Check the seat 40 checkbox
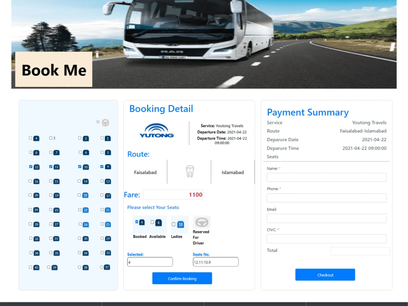The image size is (408, 306). [x=31, y=267]
